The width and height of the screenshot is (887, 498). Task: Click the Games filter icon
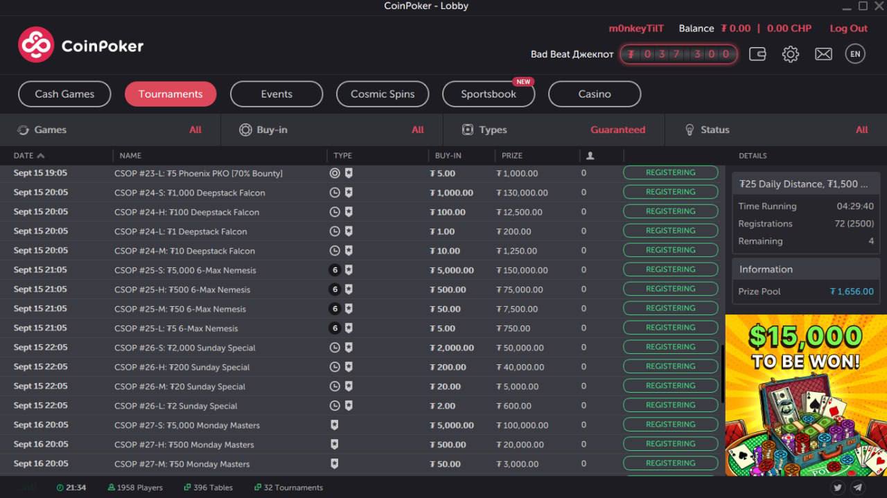(x=23, y=130)
